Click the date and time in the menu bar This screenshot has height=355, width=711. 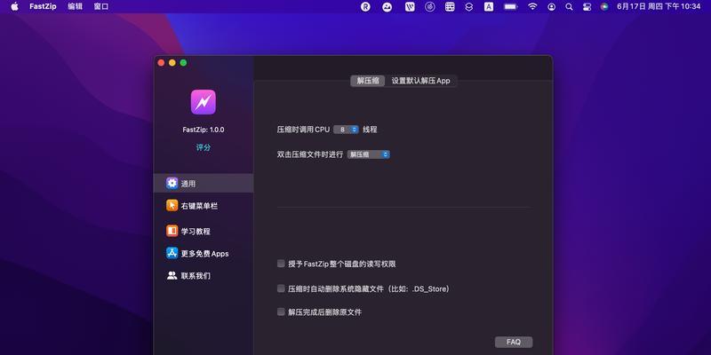coord(659,6)
